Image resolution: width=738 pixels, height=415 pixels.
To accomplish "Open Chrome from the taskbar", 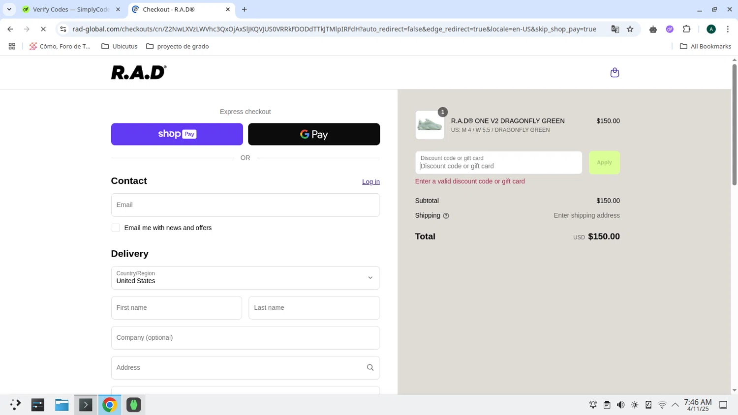I will [x=109, y=405].
